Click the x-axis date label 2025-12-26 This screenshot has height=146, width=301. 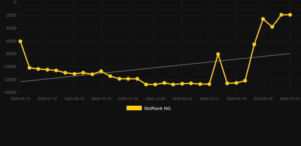[x=155, y=99]
